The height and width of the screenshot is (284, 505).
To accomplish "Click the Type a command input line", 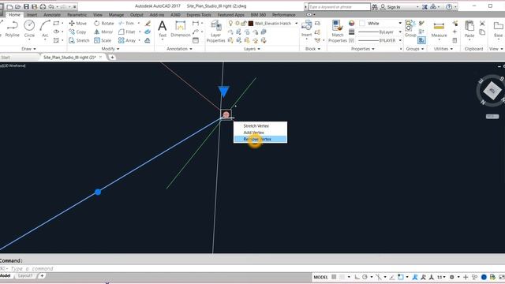I will point(252,268).
